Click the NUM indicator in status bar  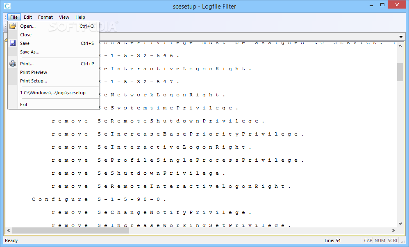pyautogui.click(x=380, y=240)
